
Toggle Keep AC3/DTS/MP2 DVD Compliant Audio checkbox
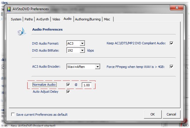tap(171, 43)
